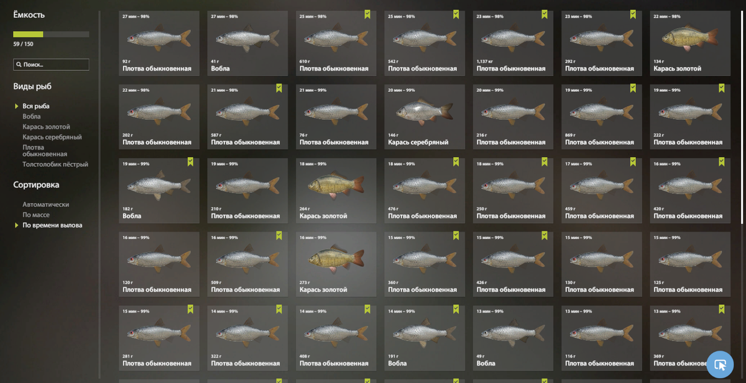Show only Карась золотой in the species list
Image resolution: width=746 pixels, height=383 pixels.
tap(47, 127)
